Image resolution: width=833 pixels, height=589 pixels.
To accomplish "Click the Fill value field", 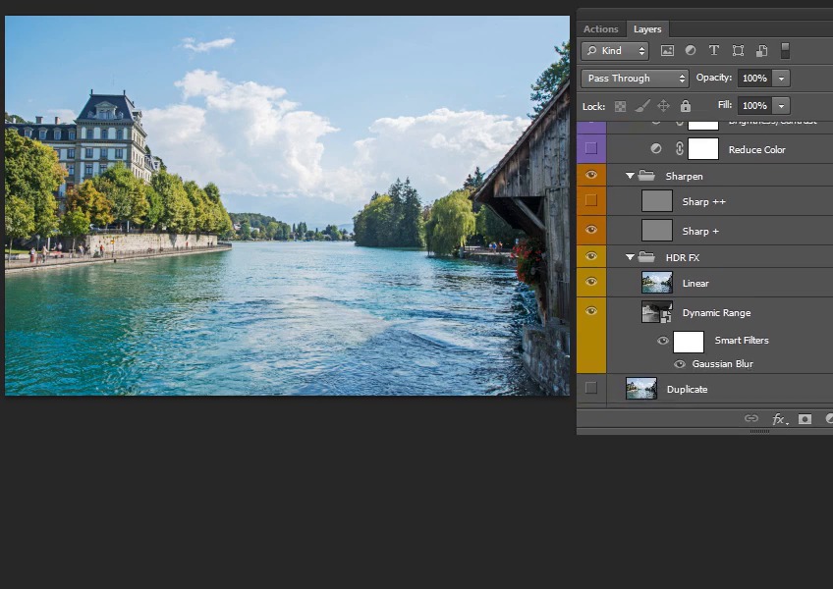I will [x=754, y=106].
